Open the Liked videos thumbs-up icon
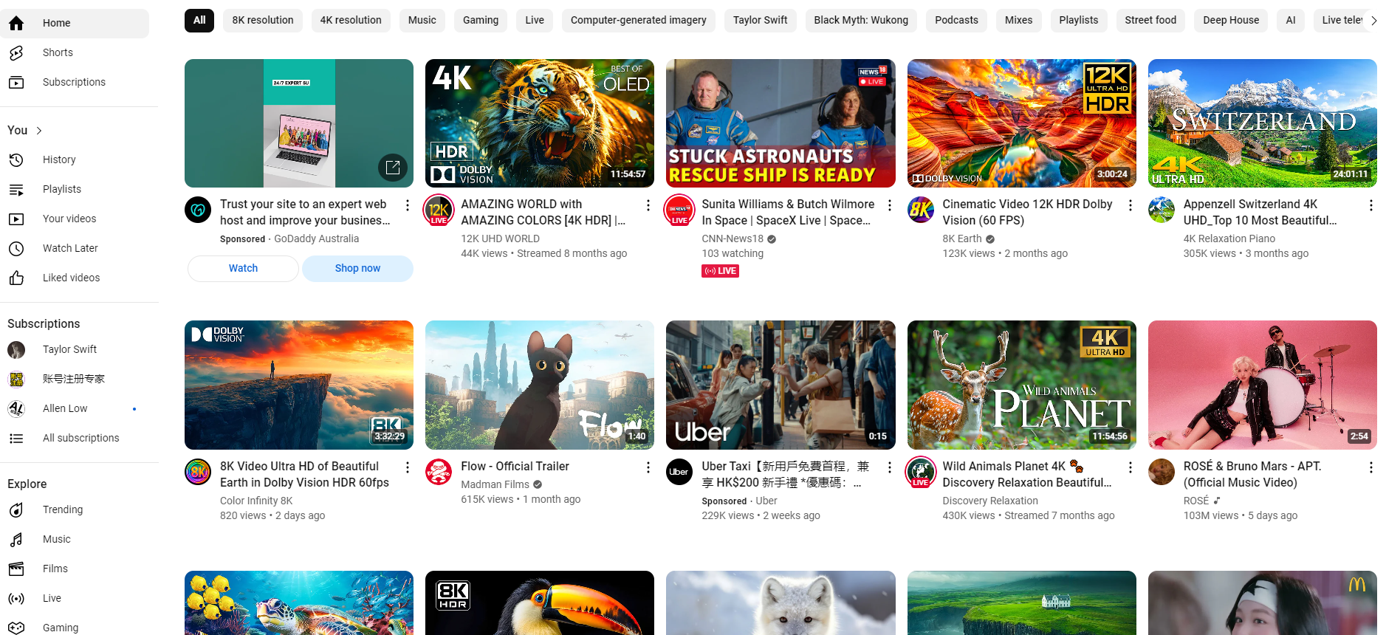1386x635 pixels. 16,278
